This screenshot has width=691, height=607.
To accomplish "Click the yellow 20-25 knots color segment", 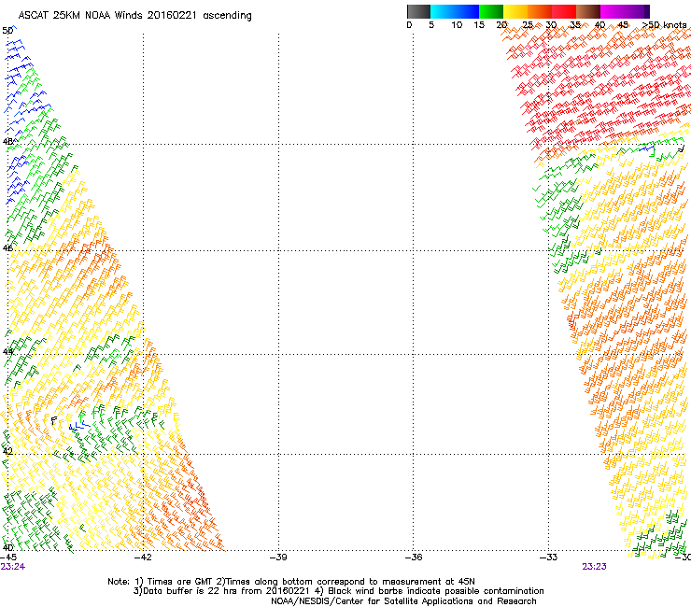I will tap(515, 11).
